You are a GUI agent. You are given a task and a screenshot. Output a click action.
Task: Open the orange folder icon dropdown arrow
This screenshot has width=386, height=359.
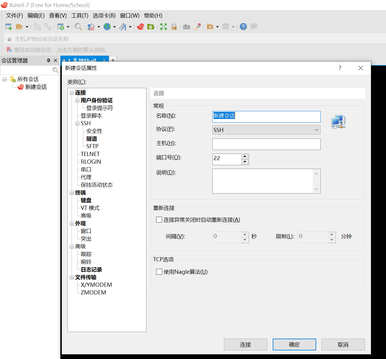(x=217, y=27)
